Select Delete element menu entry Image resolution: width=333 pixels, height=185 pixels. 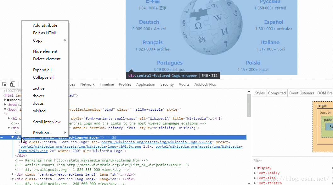tap(45, 59)
